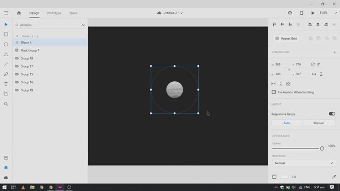Toggle the lock aspect ratio icon
Viewport: 340px width, 191px height.
pos(289,70)
